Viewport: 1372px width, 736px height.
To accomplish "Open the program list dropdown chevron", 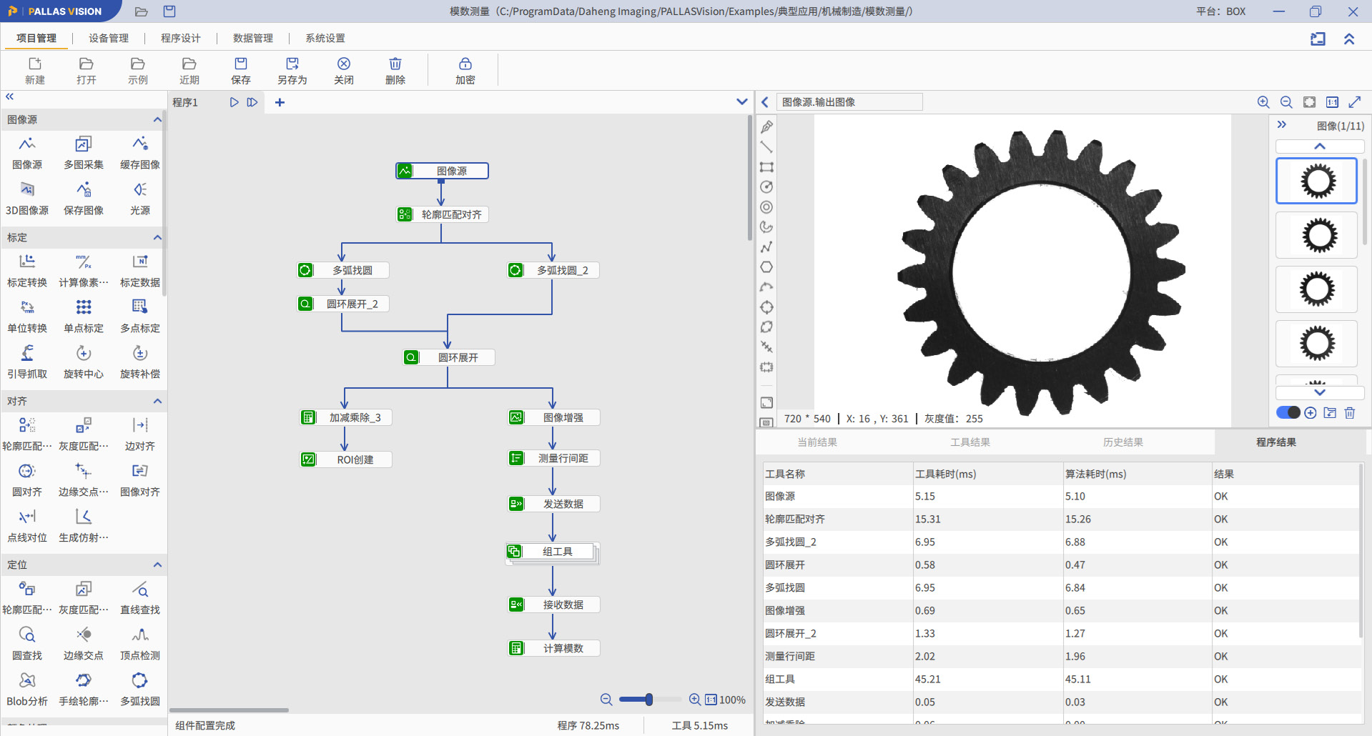I will point(742,102).
